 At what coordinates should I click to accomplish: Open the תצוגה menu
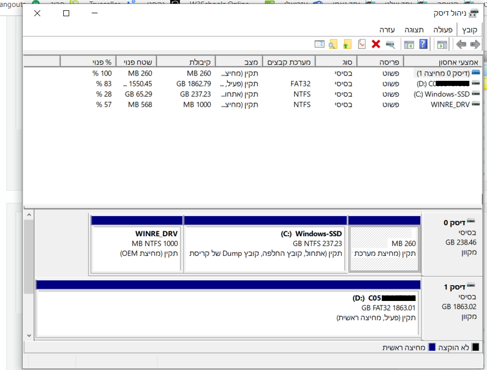pos(414,30)
